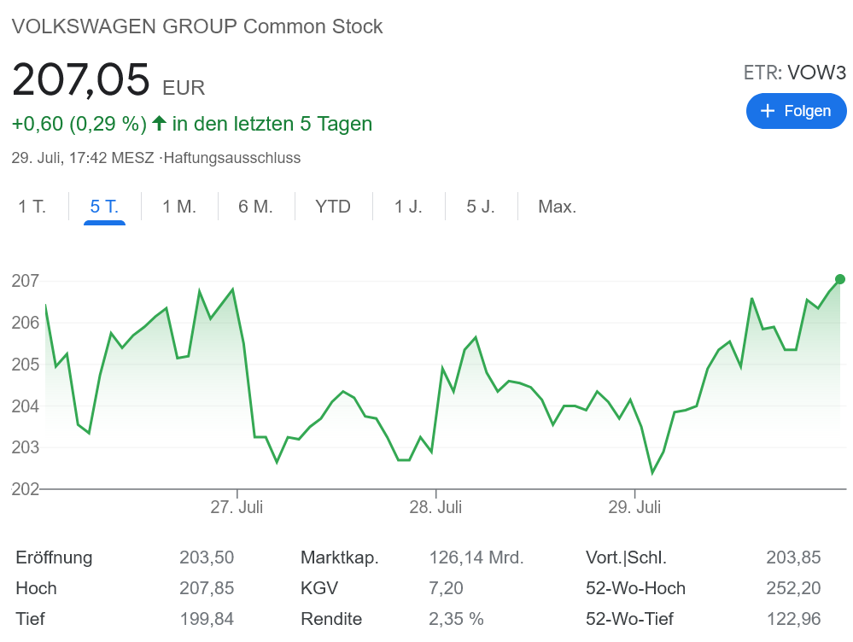Click the Marktkap. value 126,14 Mrd.

476,558
